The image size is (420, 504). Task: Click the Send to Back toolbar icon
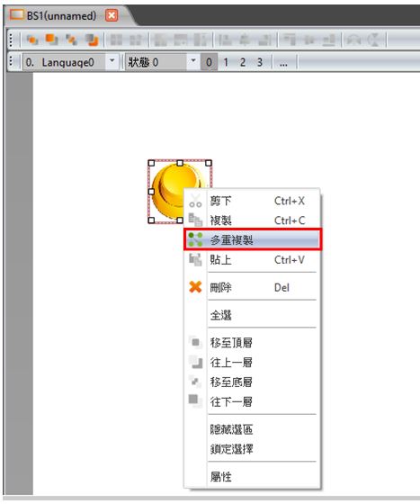[71, 40]
